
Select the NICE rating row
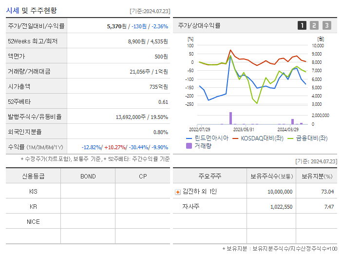(x=88, y=221)
